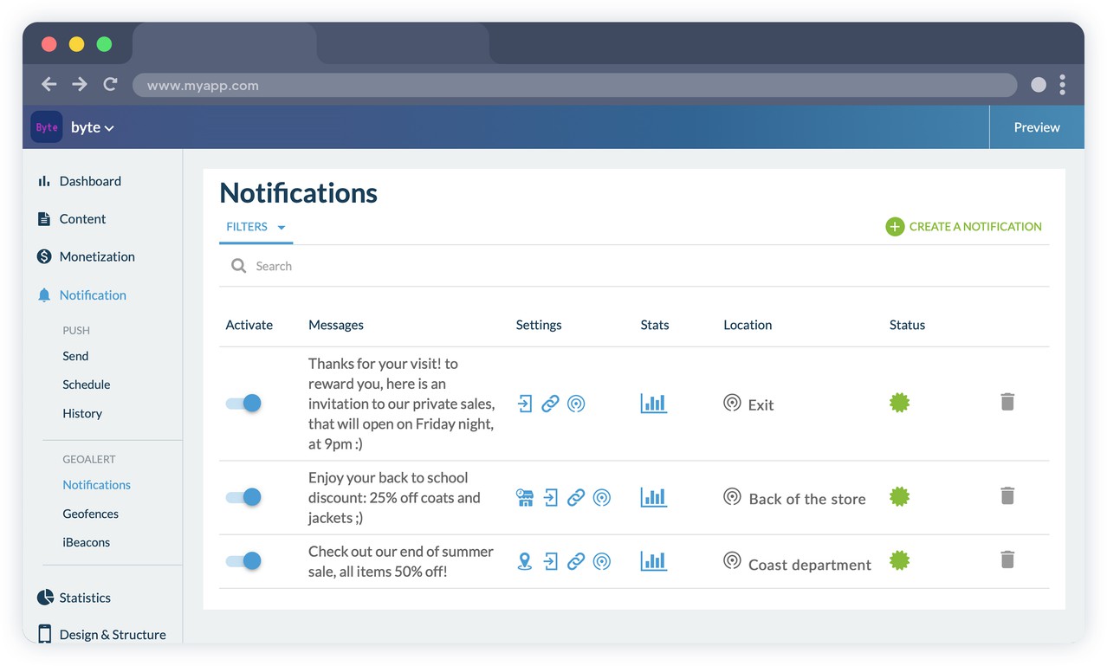Delete the Exit location notification

[1007, 402]
